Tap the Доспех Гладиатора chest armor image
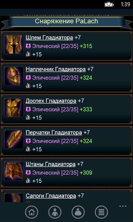 coord(14,108)
